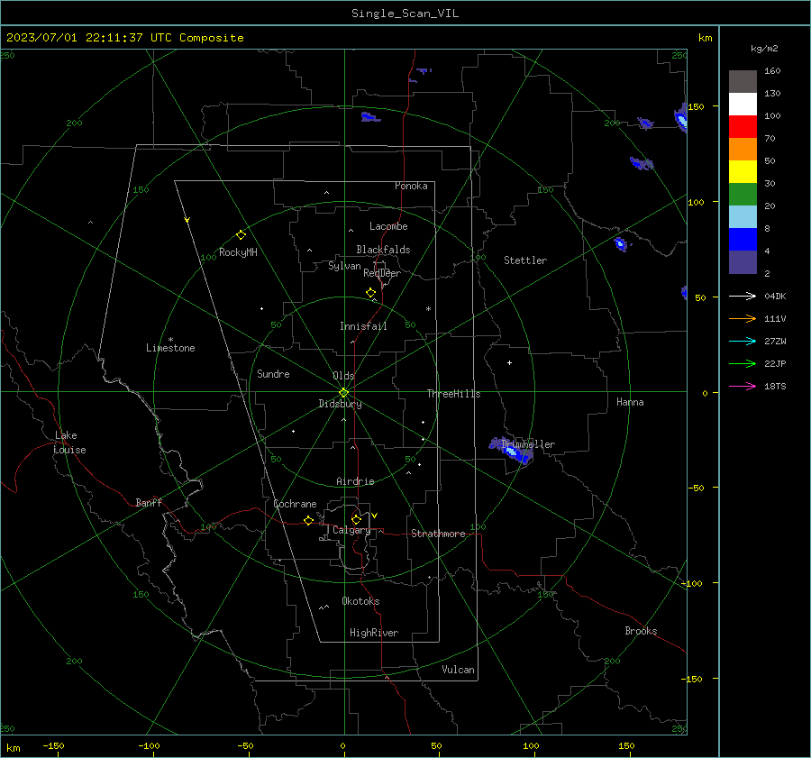Click the yellow diamond marker near RockyMH

[x=241, y=235]
